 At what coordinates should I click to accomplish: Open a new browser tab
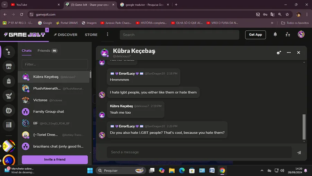pyautogui.click(x=176, y=5)
